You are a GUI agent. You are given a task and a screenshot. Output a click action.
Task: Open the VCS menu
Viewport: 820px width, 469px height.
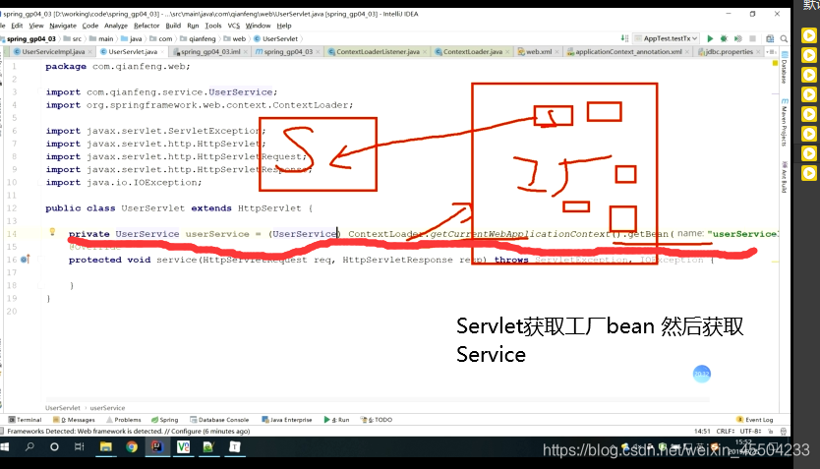tap(234, 26)
